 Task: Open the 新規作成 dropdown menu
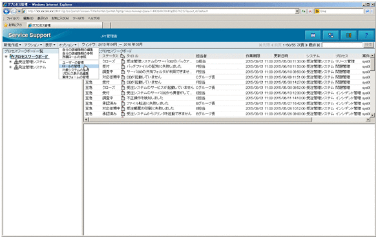[x=12, y=45]
